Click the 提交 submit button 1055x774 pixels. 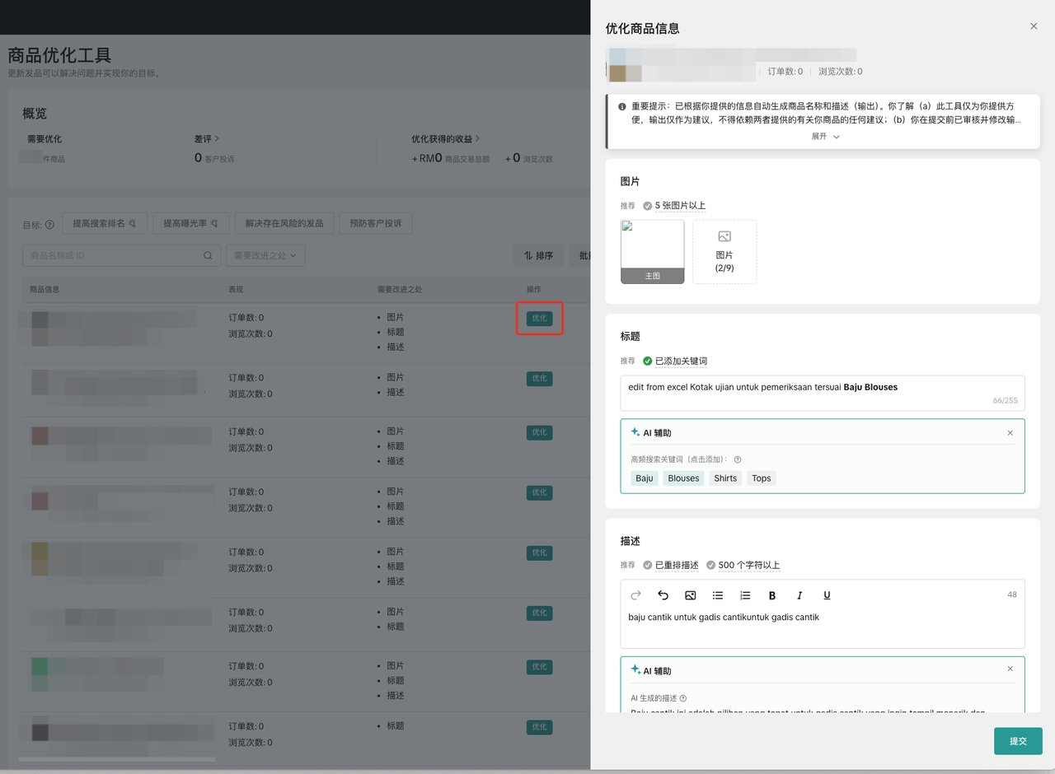click(1018, 741)
